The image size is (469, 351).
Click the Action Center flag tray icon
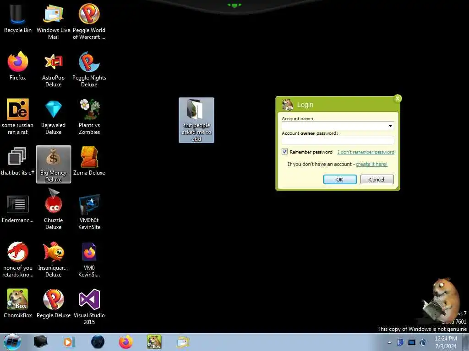pos(400,342)
